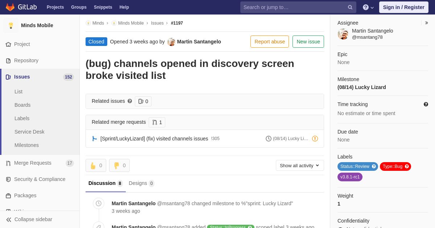Click the (08/14) Lucky Lizard milestone link
435x228 pixels.
click(x=362, y=87)
